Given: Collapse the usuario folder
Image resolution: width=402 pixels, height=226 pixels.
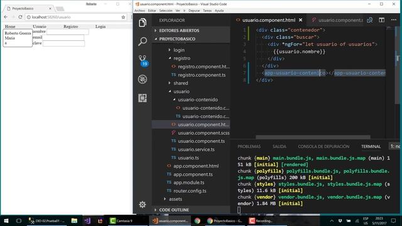Looking at the screenshot, I should coord(182,92).
